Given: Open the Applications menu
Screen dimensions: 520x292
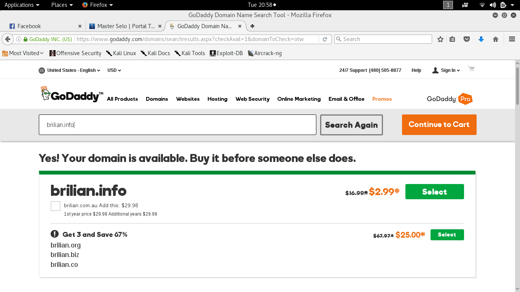Looking at the screenshot, I should [x=22, y=5].
